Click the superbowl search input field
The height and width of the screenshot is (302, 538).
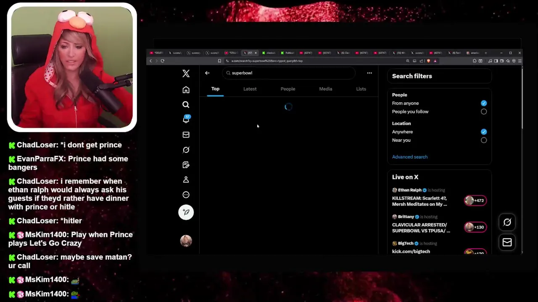click(289, 73)
